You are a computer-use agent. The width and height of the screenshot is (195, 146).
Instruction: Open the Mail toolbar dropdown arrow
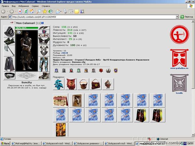pos(61,12)
